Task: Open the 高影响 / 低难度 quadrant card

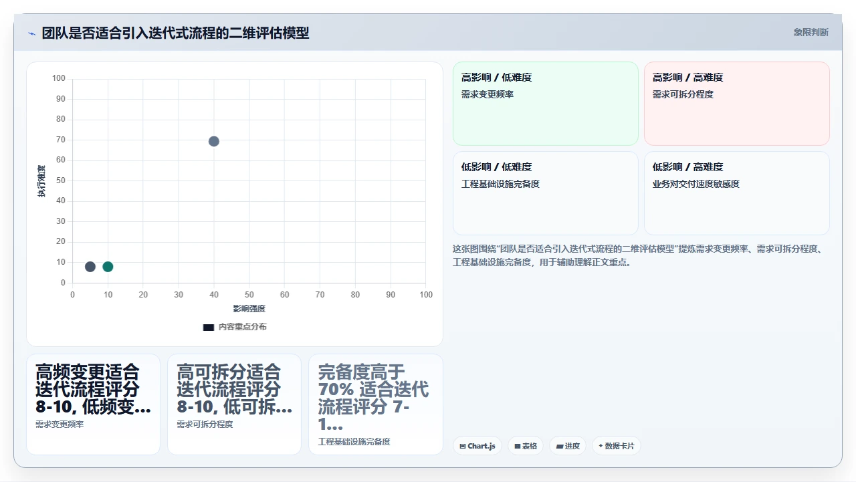Action: tap(546, 104)
